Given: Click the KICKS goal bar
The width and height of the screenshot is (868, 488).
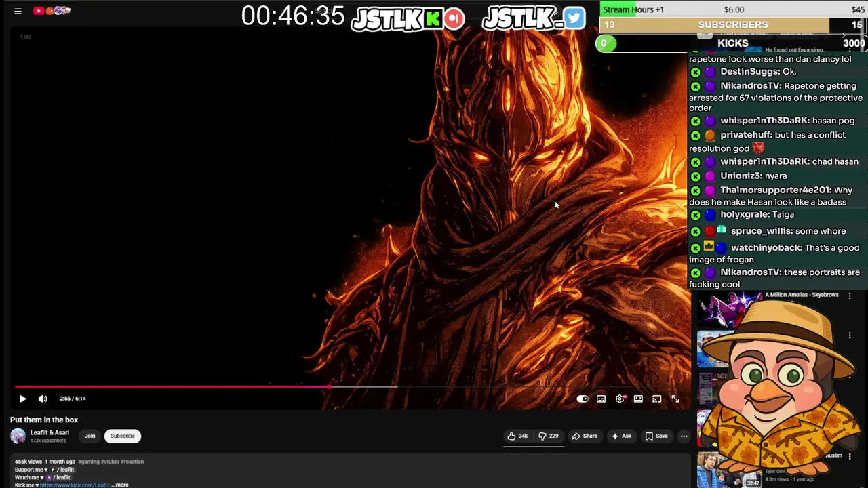Looking at the screenshot, I should click(732, 43).
